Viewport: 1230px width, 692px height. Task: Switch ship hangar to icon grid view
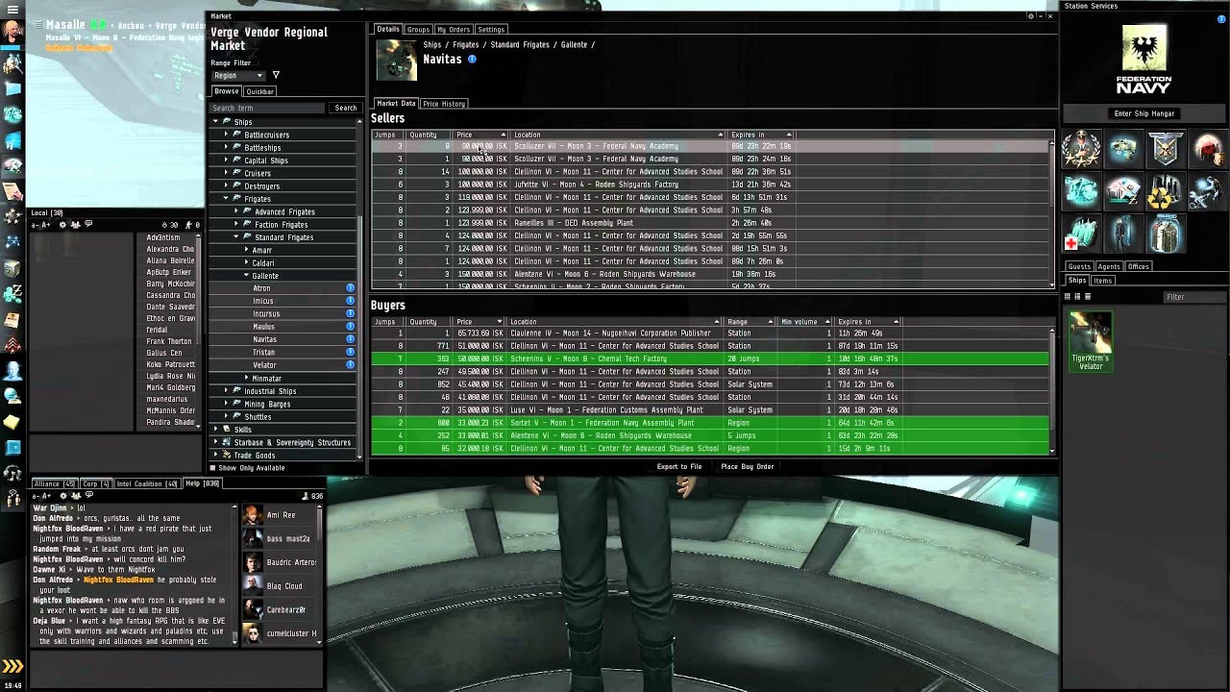click(x=1068, y=297)
